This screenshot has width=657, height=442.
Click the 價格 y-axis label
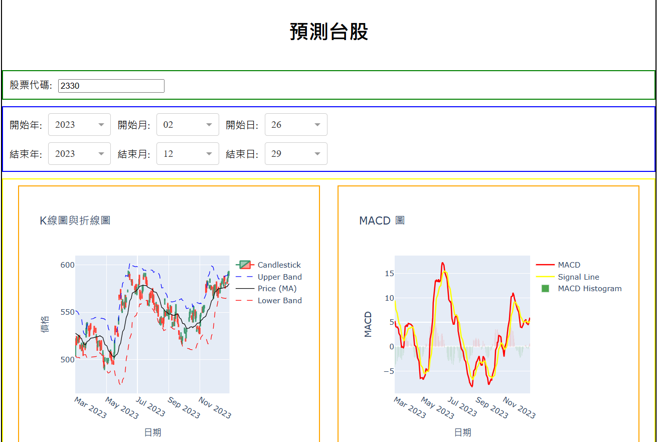pyautogui.click(x=45, y=324)
